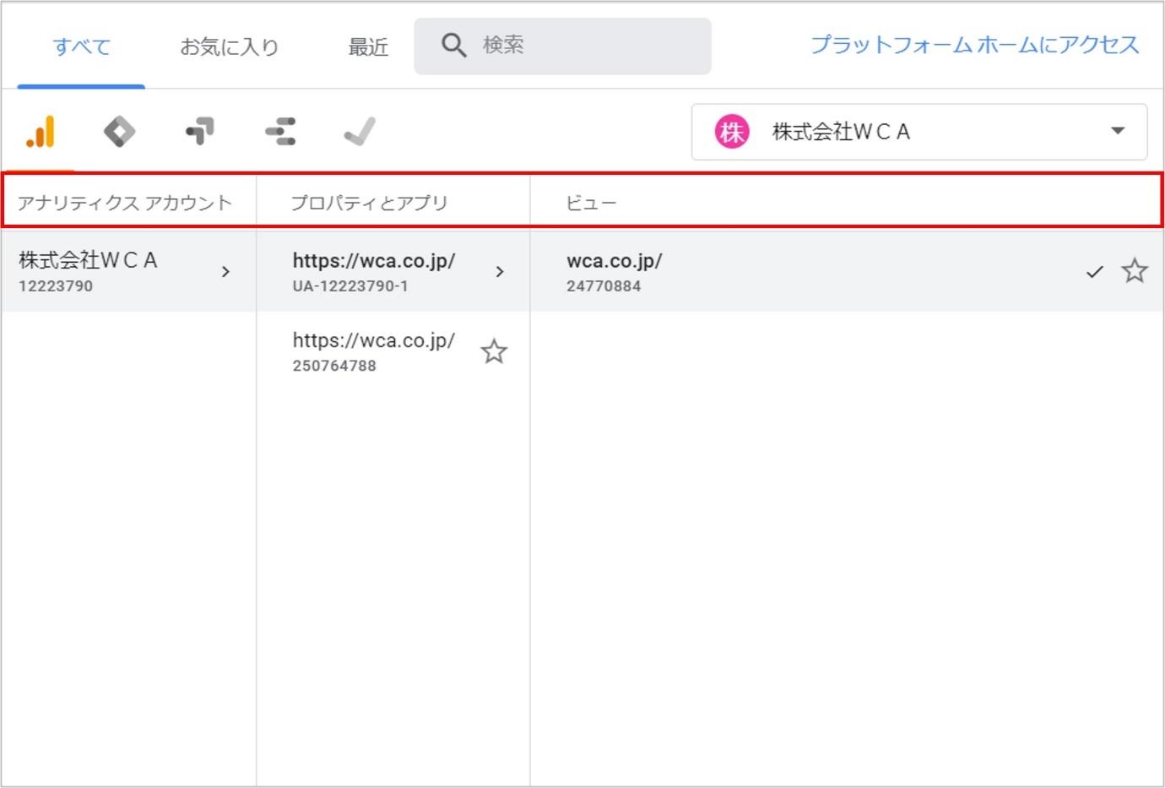
Task: Expand the UA-12223790-1 property chevron
Action: point(500,271)
